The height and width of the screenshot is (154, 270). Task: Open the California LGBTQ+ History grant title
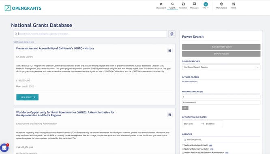(x=55, y=48)
